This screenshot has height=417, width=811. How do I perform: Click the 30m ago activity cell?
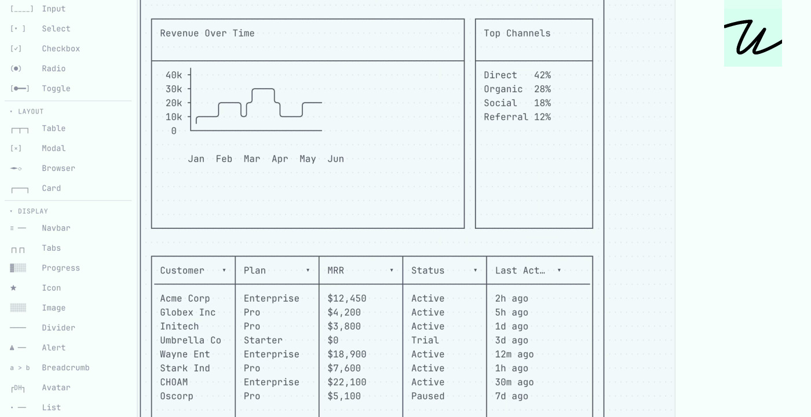pyautogui.click(x=514, y=382)
